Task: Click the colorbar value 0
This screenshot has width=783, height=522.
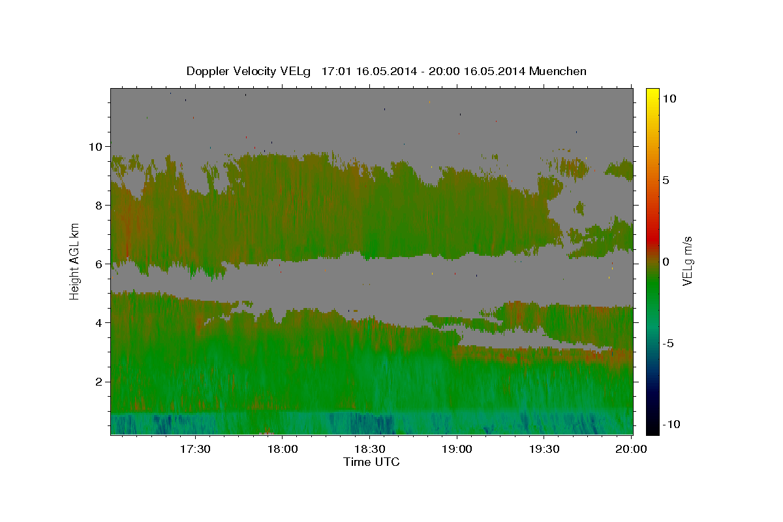Action: 668,262
